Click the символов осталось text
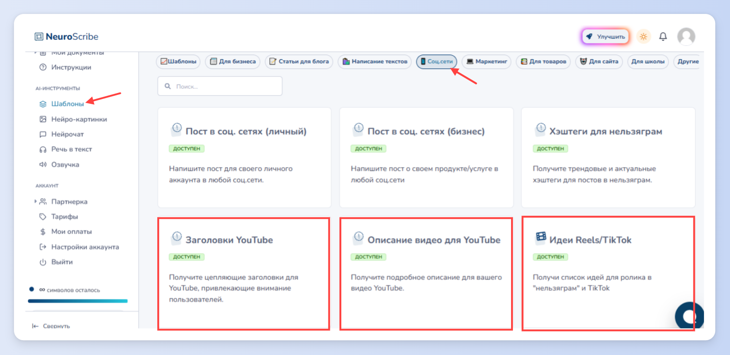The width and height of the screenshot is (730, 355). [73, 290]
